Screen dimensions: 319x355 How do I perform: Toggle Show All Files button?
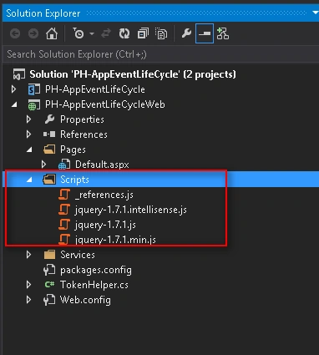(x=161, y=34)
